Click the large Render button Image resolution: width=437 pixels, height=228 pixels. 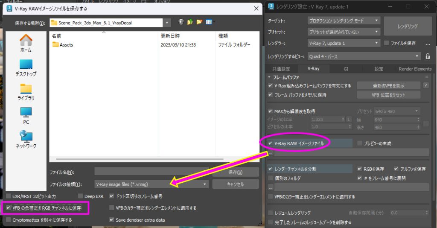pyautogui.click(x=408, y=26)
